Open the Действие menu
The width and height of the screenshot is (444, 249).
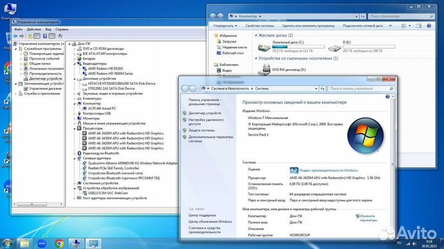point(34,29)
